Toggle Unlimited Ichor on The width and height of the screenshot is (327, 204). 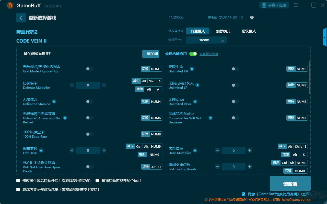point(235,101)
